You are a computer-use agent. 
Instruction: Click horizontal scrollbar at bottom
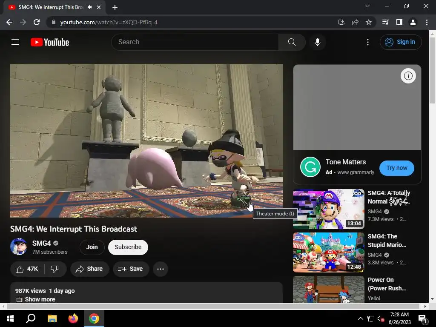pyautogui.click(x=213, y=306)
